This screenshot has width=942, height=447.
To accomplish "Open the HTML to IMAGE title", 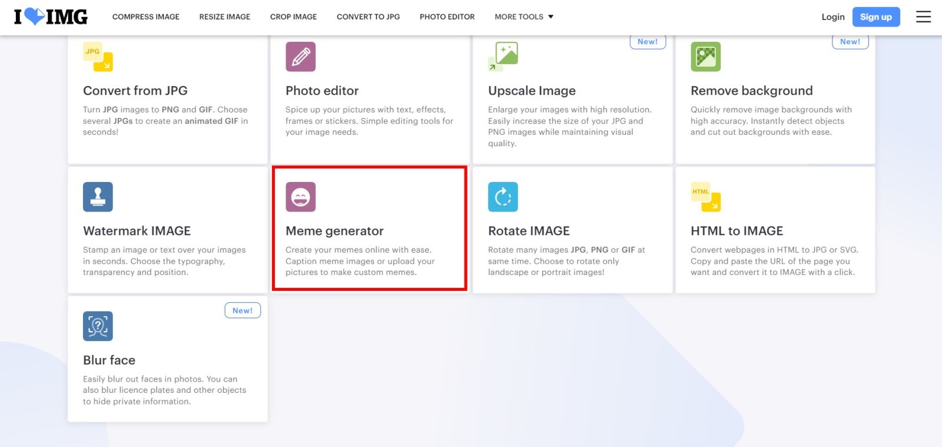I will click(x=737, y=231).
